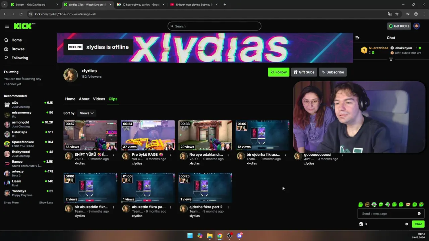429x241 pixels.
Task: Open the user profile avatar menu
Action: click(416, 26)
